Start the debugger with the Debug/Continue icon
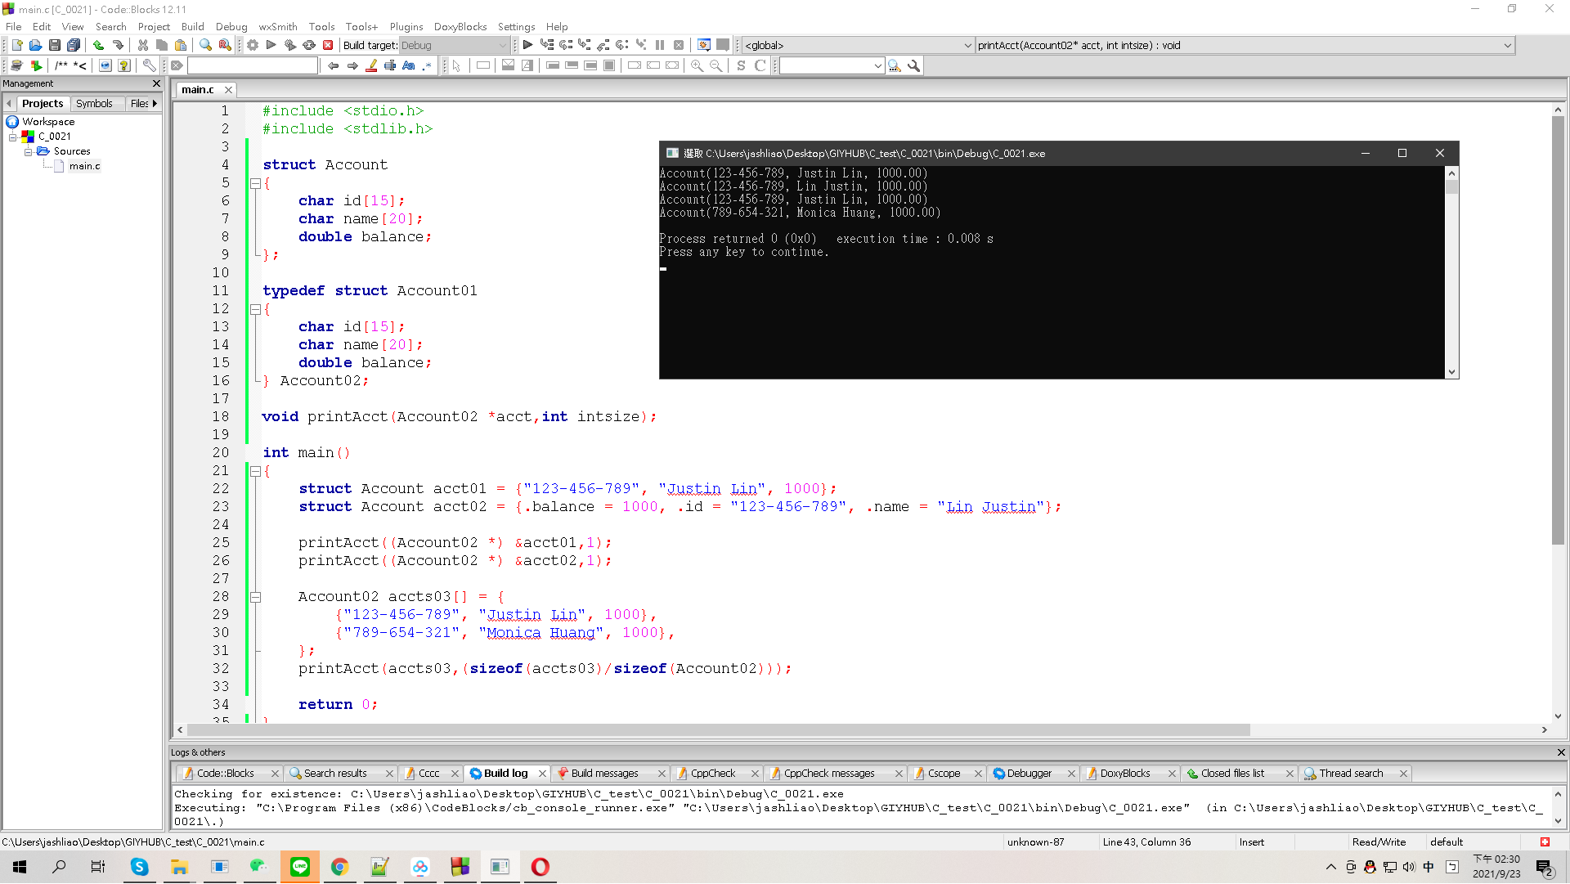Image resolution: width=1570 pixels, height=884 pixels. click(x=527, y=45)
